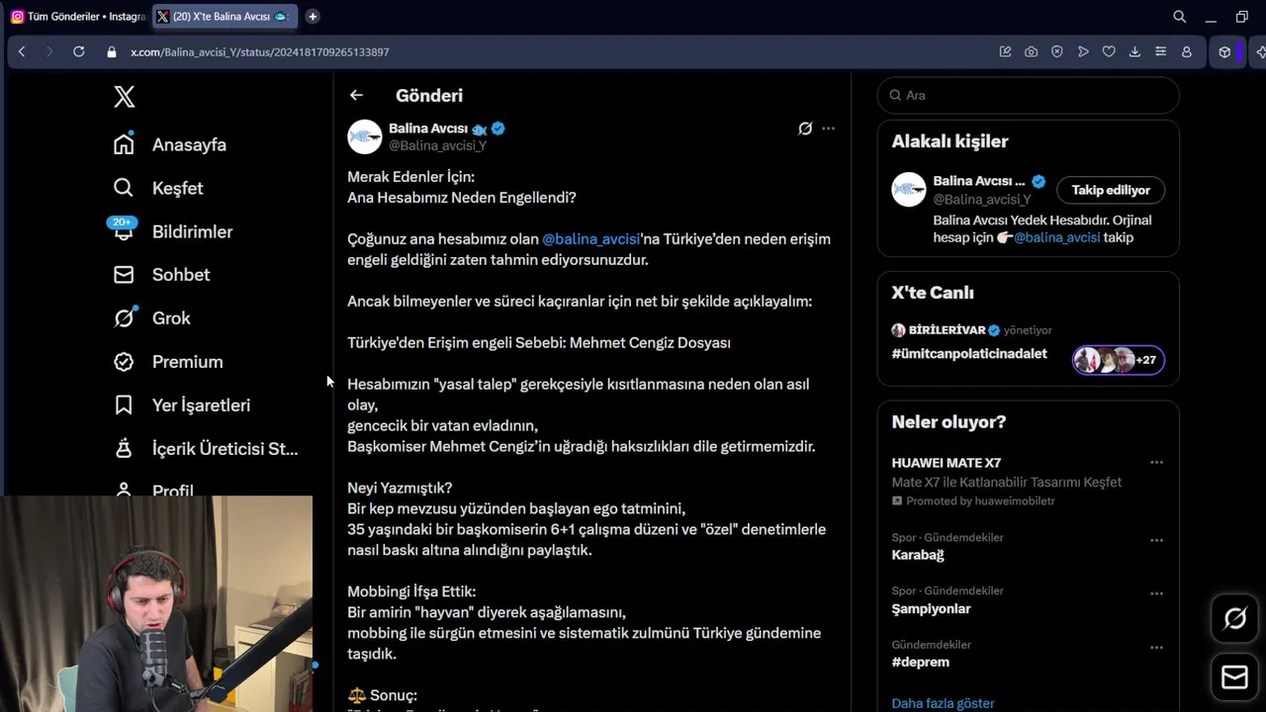Click the X logo in the sidebar

124,96
